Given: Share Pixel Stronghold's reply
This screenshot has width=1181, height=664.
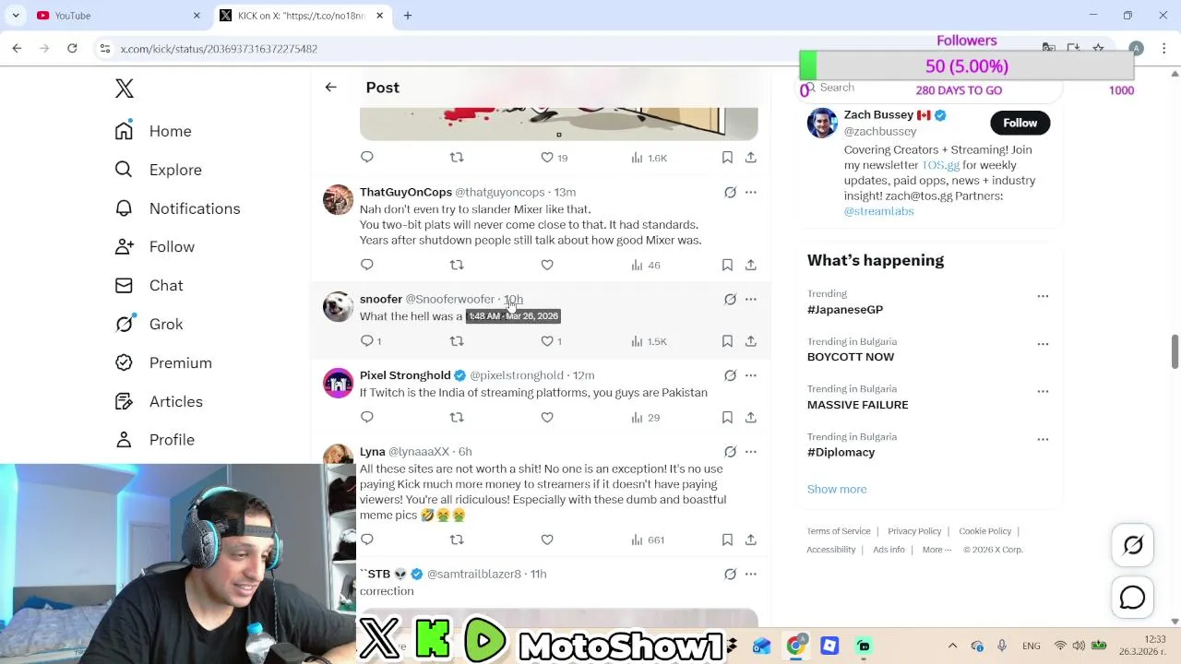Looking at the screenshot, I should pyautogui.click(x=751, y=418).
